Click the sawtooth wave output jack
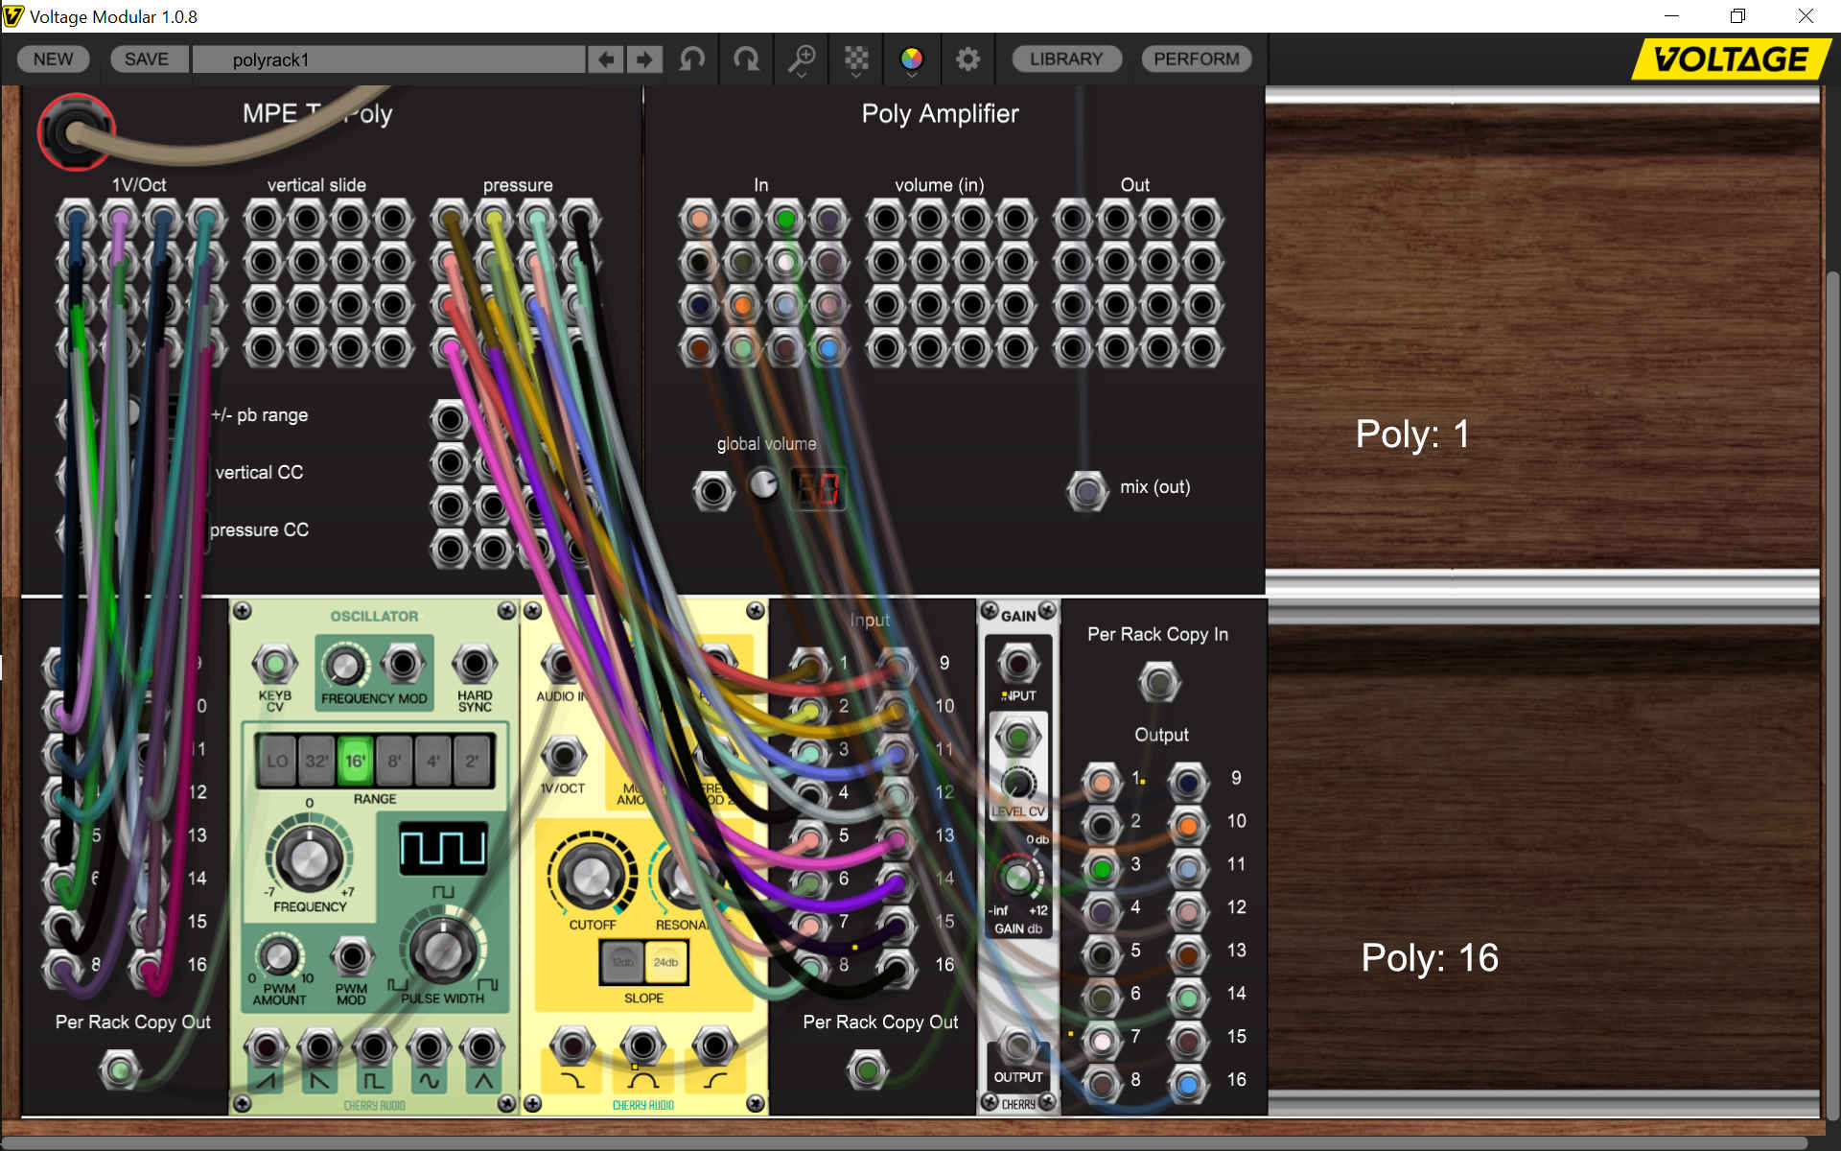Viewport: 1841px width, 1151px height. coord(320,1047)
